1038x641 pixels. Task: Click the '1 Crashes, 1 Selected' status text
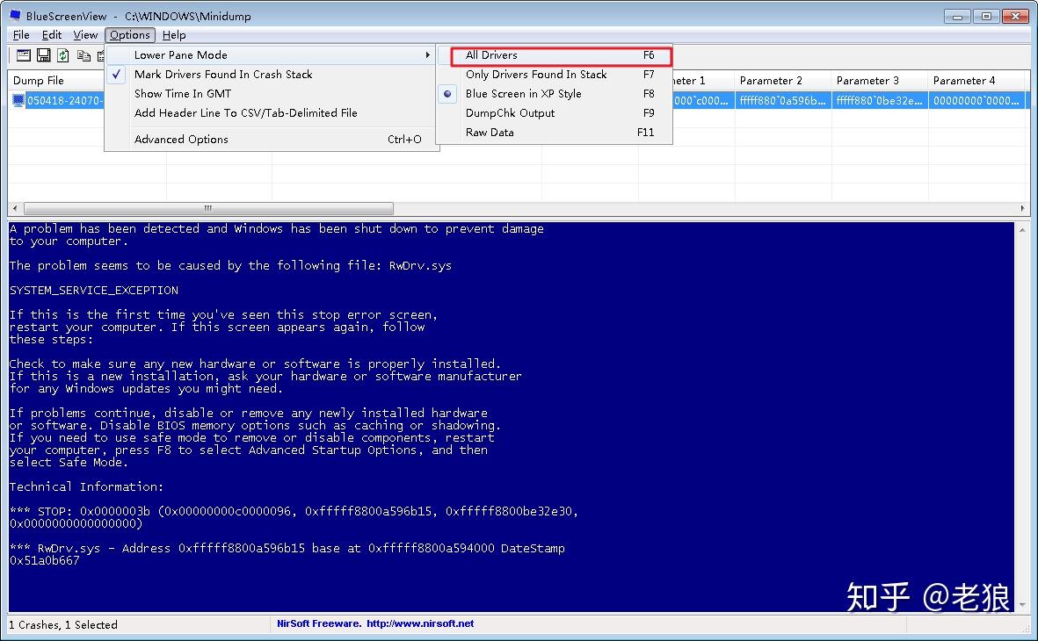pos(63,624)
